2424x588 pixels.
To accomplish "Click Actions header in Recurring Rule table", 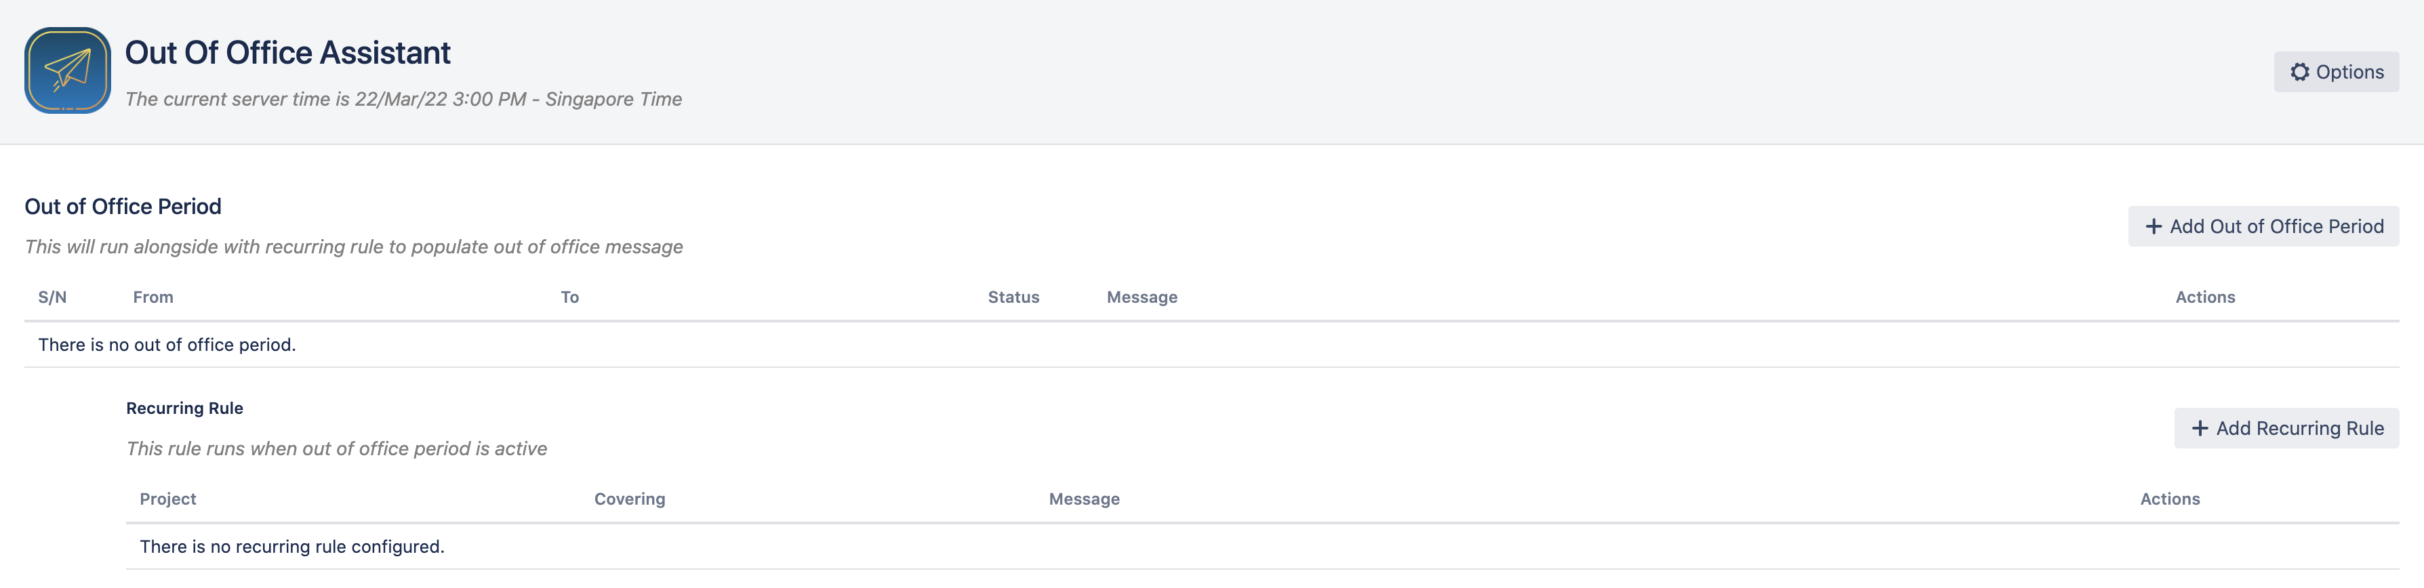I will [x=2169, y=499].
